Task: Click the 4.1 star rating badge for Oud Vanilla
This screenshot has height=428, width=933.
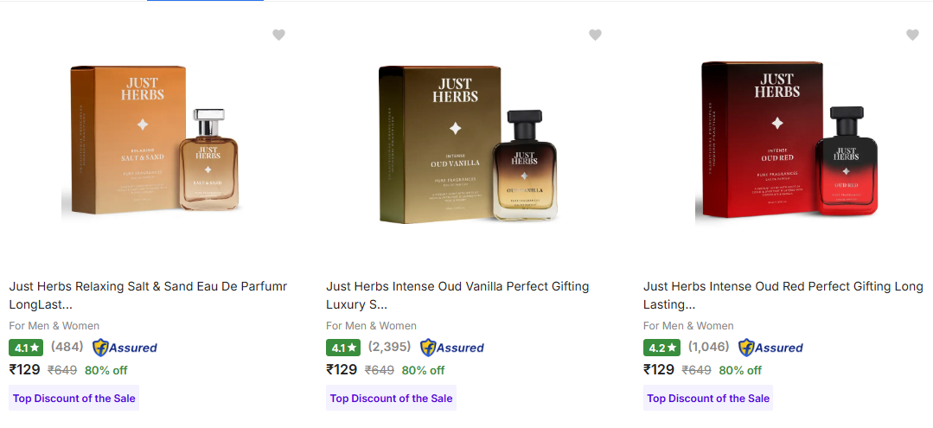Action: [342, 348]
